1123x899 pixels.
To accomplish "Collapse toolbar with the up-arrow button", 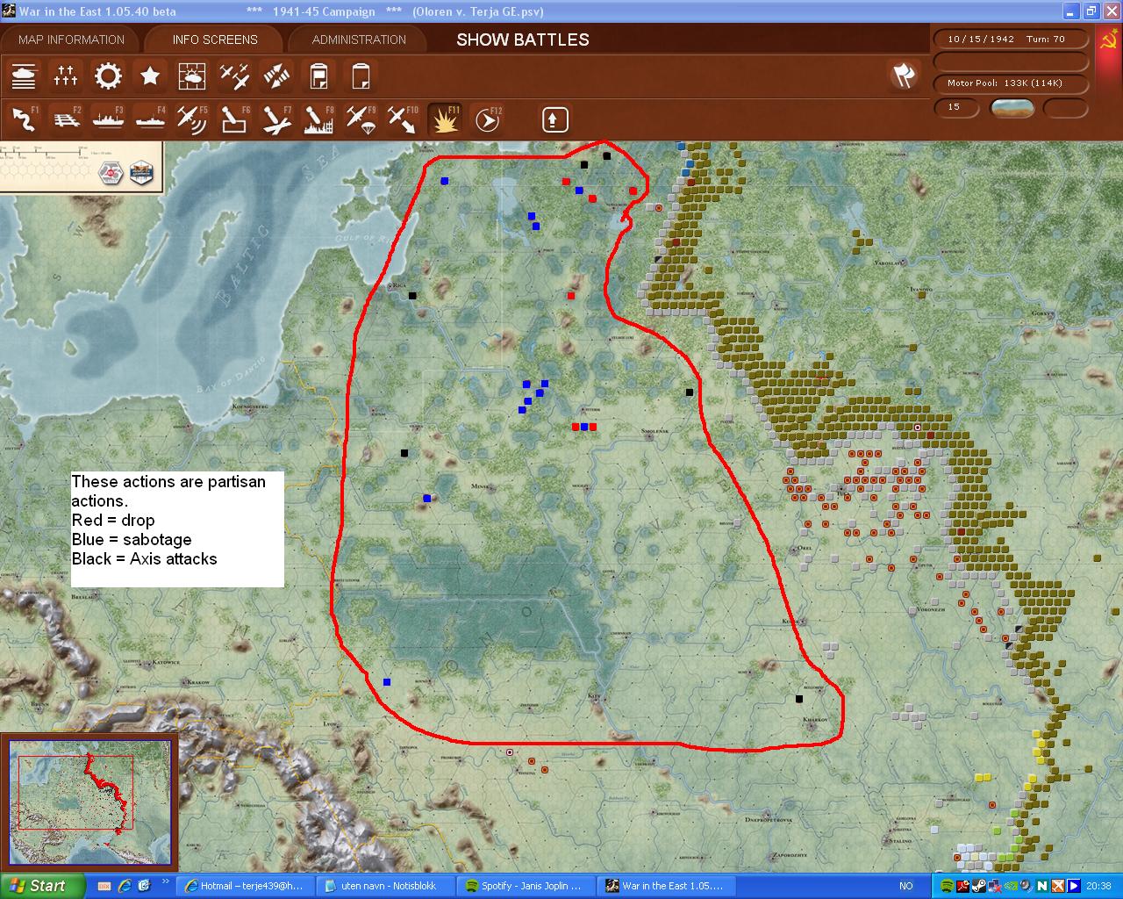I will [x=554, y=119].
